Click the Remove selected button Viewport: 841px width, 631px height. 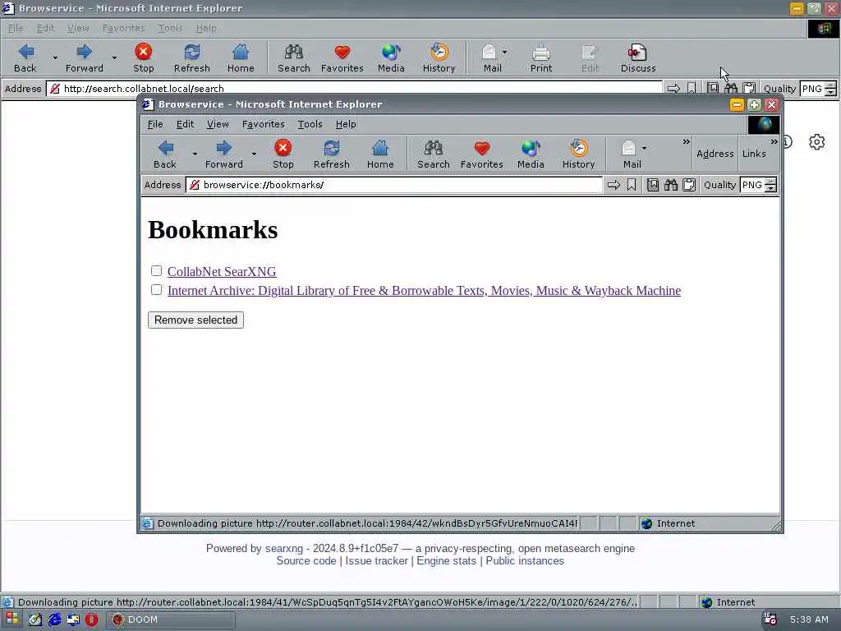[x=195, y=320]
